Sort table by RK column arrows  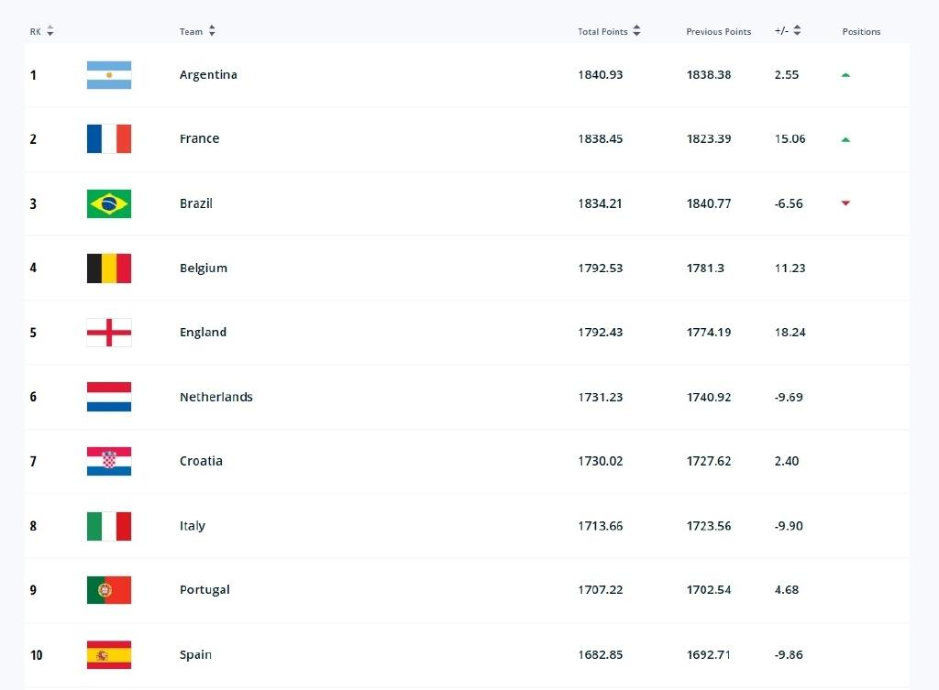[x=50, y=31]
